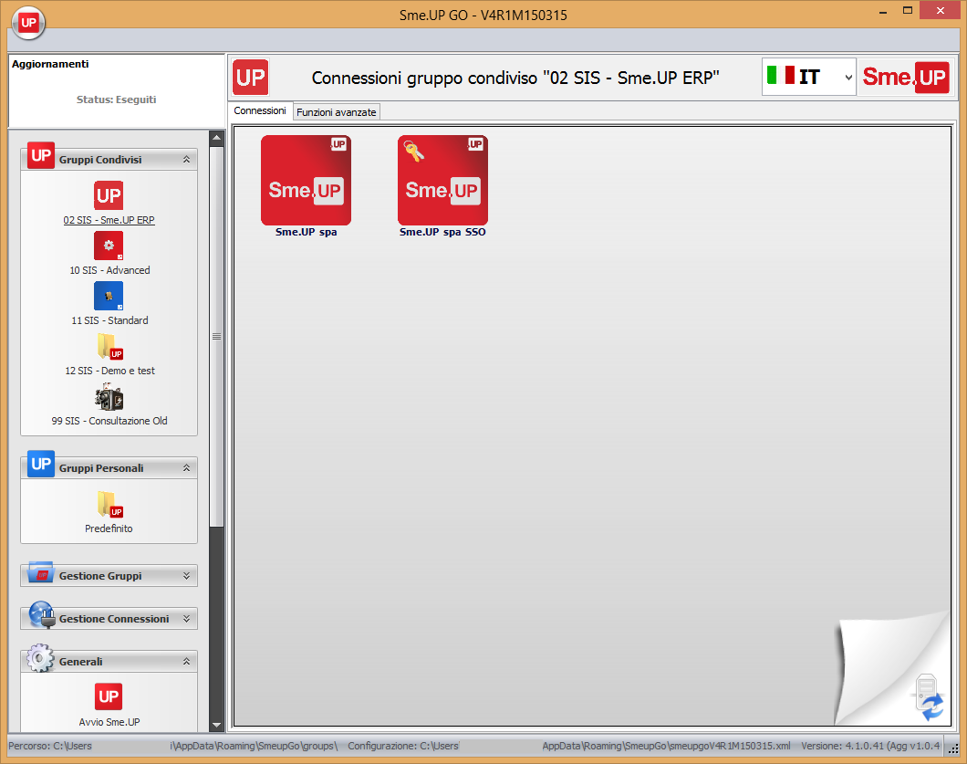Collapse the Gruppi Personali section
Screen dimensions: 967x764
(186, 467)
